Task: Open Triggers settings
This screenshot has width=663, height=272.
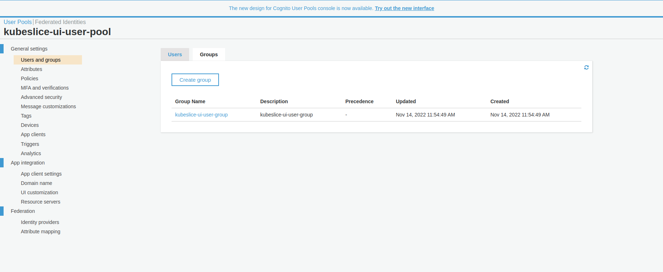Action: tap(30, 144)
